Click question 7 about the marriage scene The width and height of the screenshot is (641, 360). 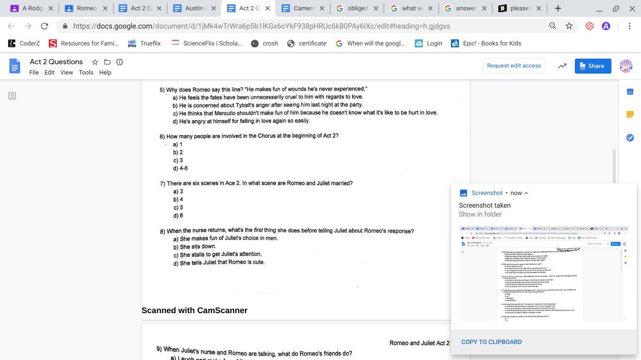pyautogui.click(x=256, y=183)
